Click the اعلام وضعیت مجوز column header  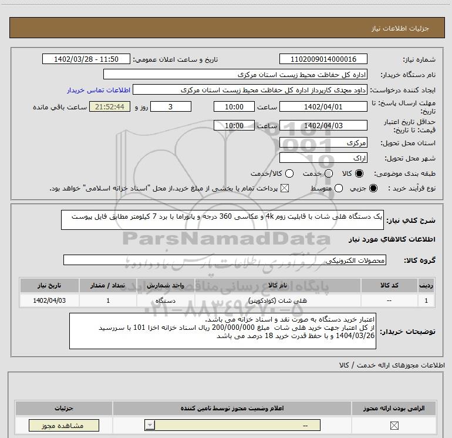tap(232, 408)
